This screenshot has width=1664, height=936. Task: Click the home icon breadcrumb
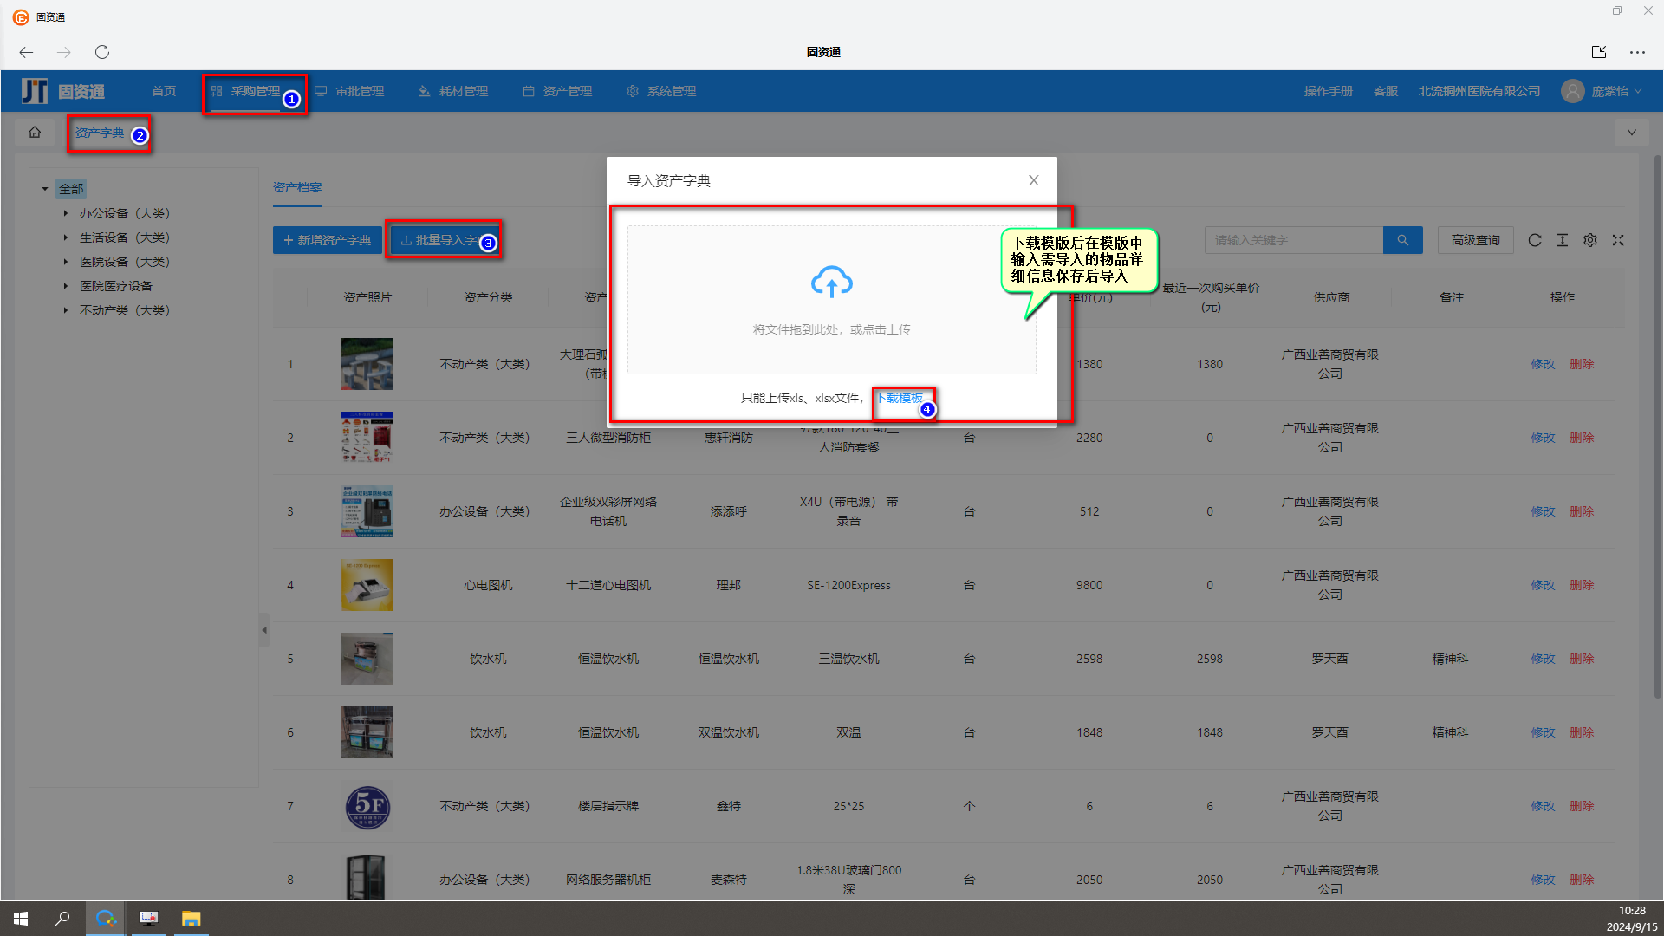pos(35,133)
